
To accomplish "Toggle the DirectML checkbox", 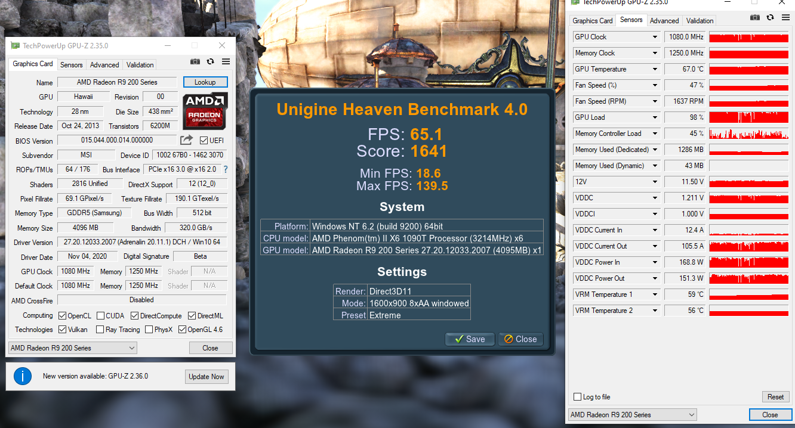I will point(192,315).
